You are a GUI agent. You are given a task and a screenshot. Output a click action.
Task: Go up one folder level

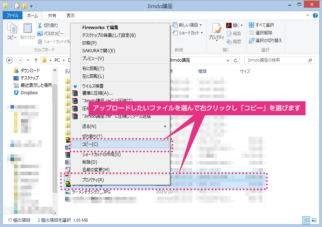(x=36, y=60)
